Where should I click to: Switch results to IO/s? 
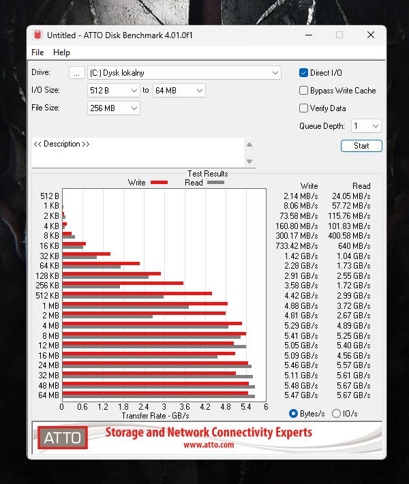click(336, 413)
